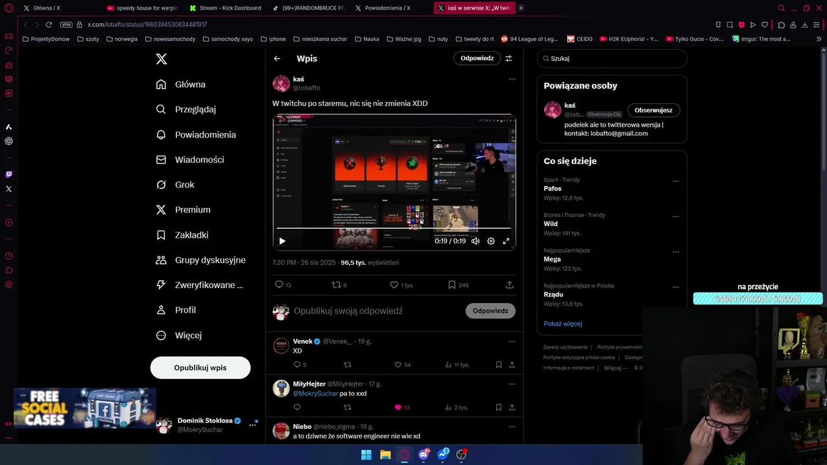
Task: Open Discord from taskbar
Action: click(423, 455)
